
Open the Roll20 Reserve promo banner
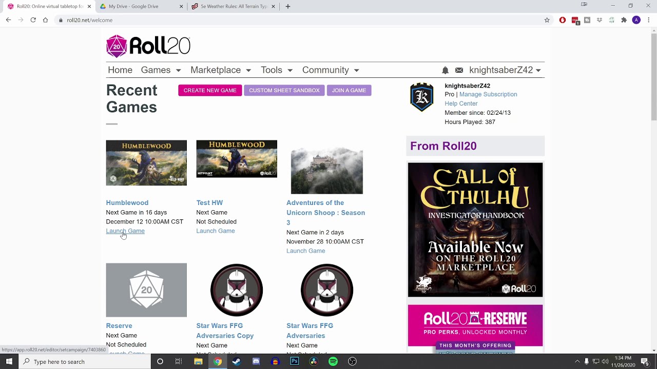pos(475,329)
